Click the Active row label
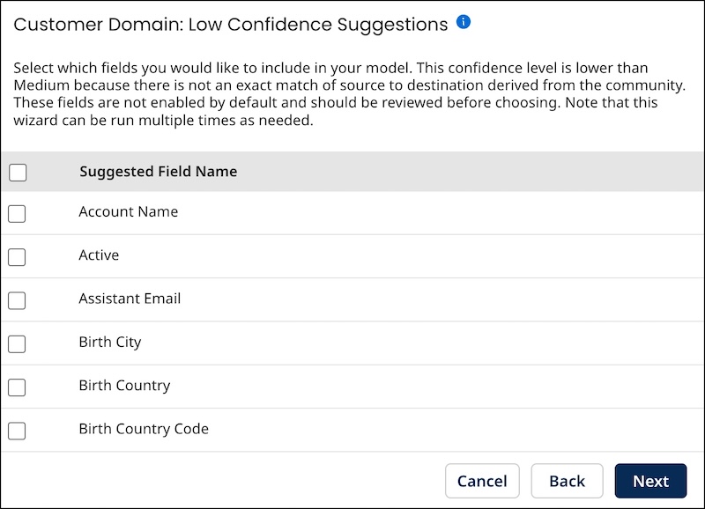This screenshot has height=509, width=705. coord(98,255)
